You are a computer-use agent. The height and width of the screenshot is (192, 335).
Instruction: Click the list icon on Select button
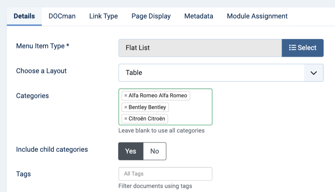(x=292, y=48)
